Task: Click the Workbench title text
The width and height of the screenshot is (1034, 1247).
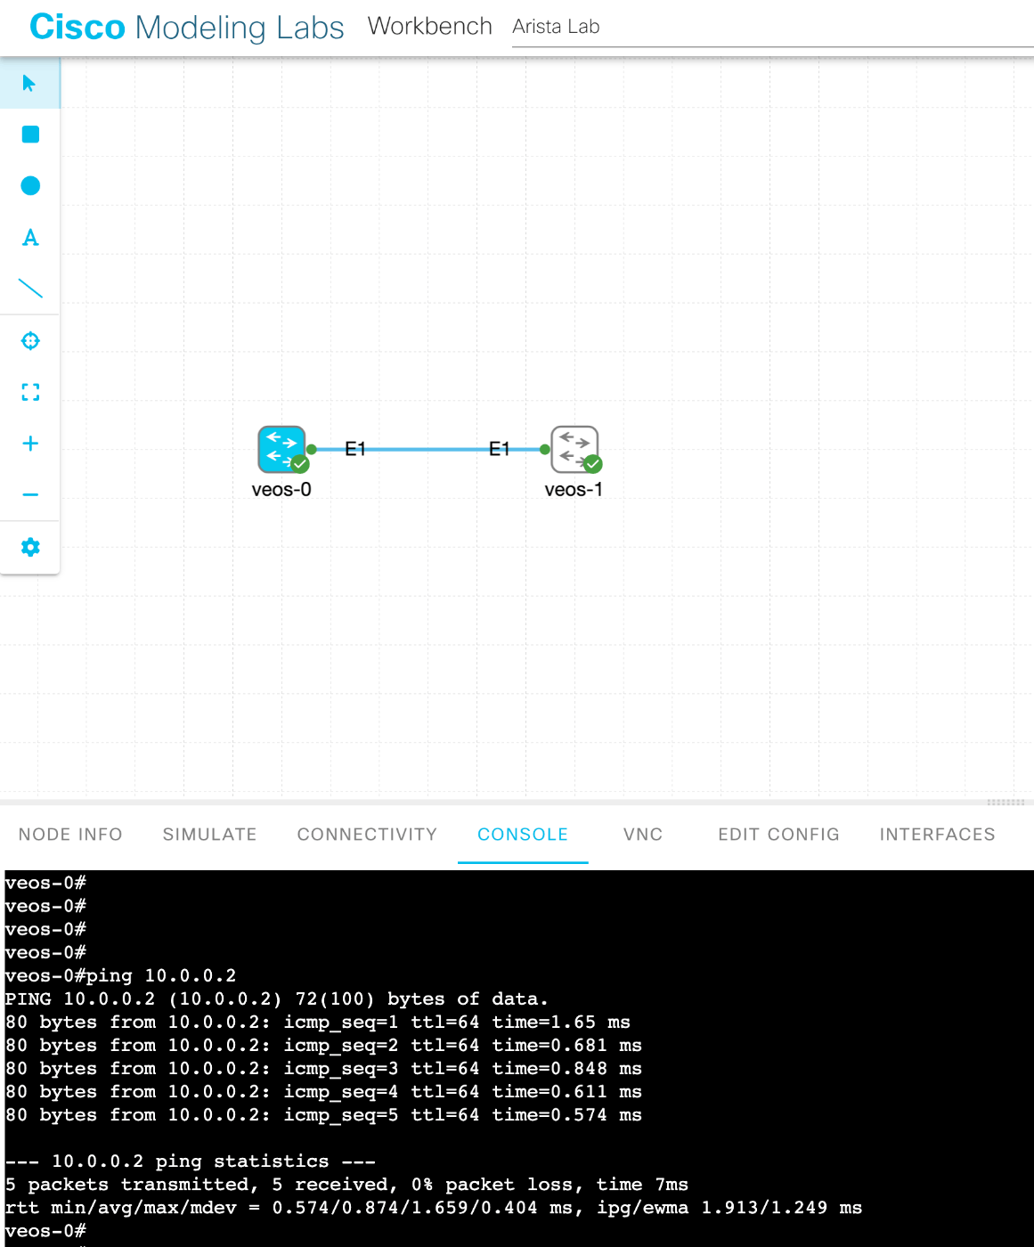Action: click(x=430, y=27)
